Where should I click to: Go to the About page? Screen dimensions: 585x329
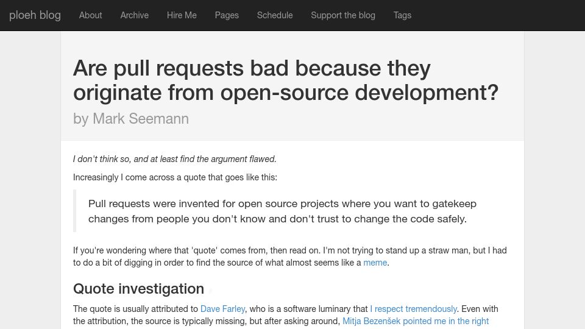click(x=90, y=15)
